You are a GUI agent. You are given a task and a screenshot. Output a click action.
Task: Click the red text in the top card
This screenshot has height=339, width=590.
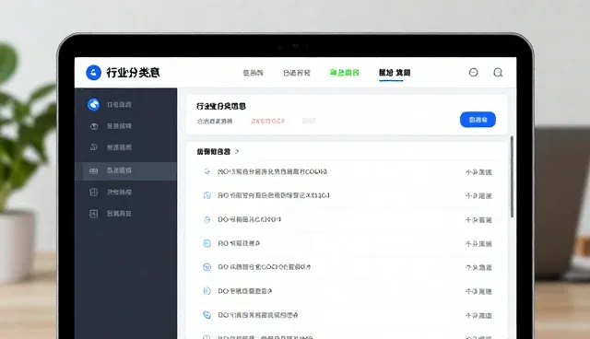pyautogui.click(x=267, y=121)
